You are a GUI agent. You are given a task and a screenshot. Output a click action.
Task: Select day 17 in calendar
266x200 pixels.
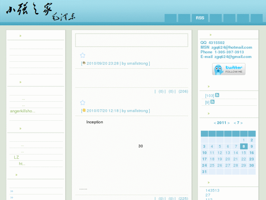204,159
